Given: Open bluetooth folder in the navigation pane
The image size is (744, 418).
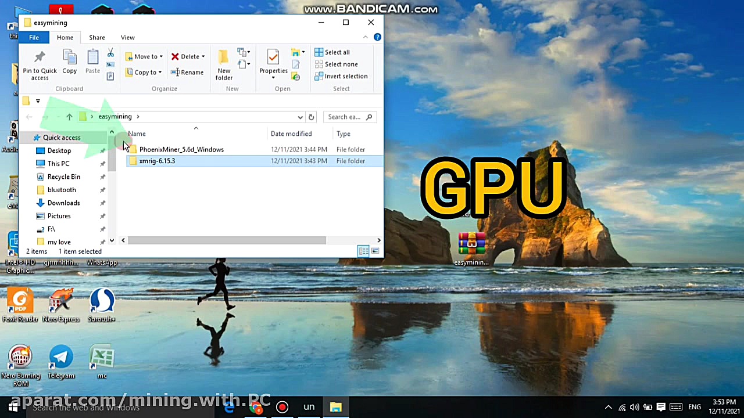Looking at the screenshot, I should pyautogui.click(x=62, y=190).
